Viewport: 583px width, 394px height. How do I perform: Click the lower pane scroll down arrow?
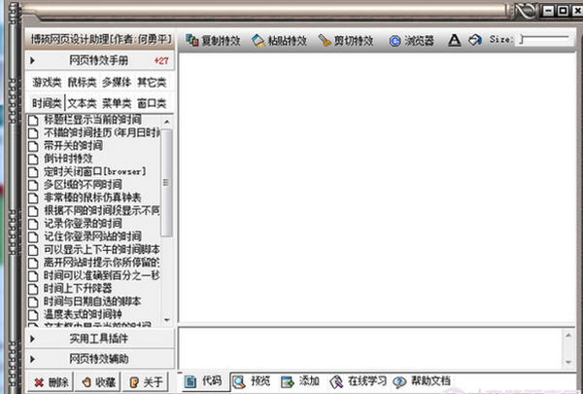click(x=568, y=362)
